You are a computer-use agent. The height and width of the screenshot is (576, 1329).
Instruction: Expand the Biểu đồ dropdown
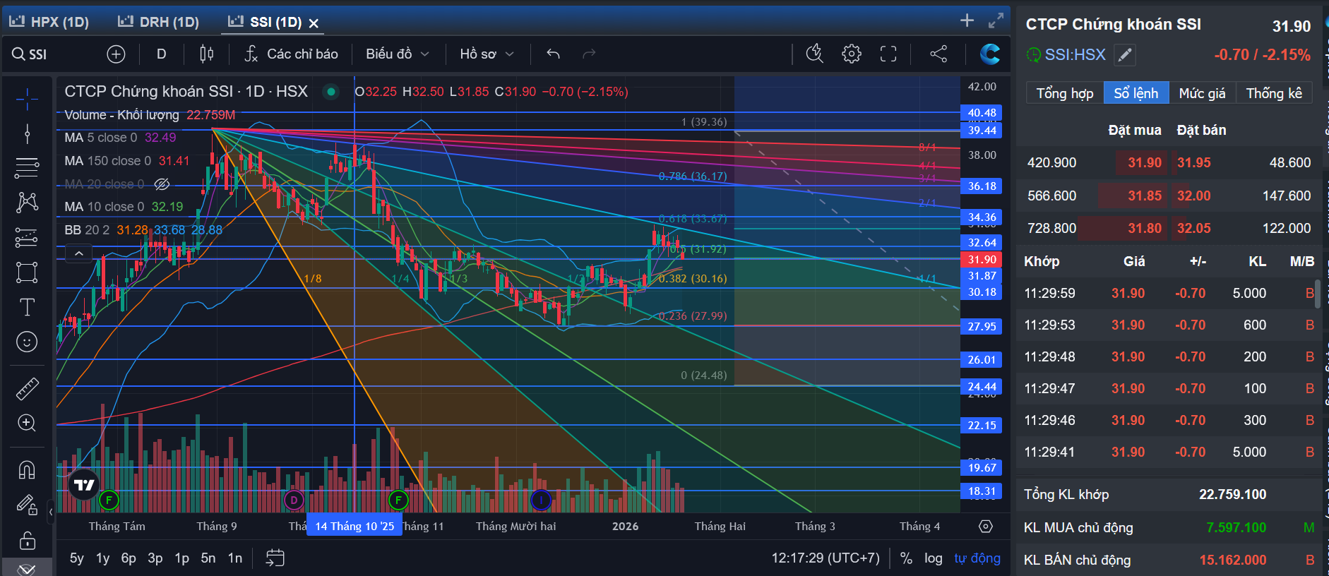(x=398, y=54)
